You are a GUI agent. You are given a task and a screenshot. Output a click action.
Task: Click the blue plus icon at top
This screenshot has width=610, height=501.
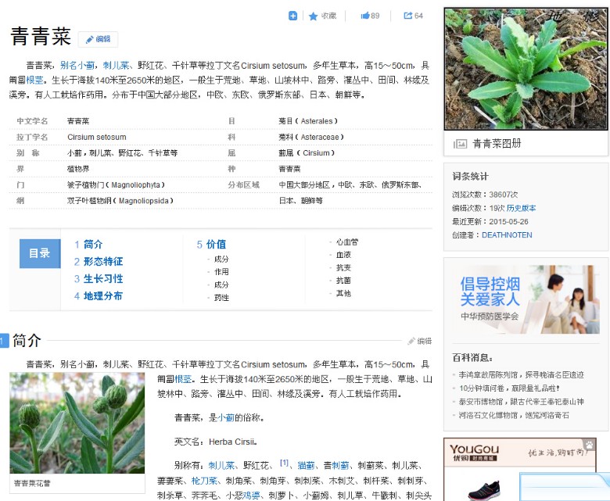click(292, 16)
